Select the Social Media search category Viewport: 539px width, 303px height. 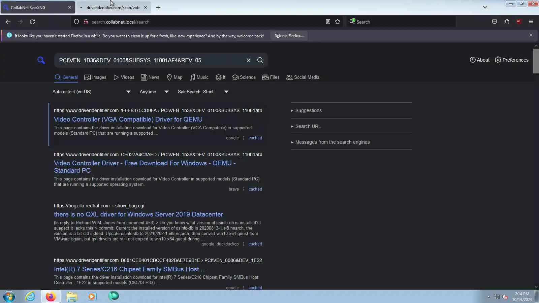(303, 77)
